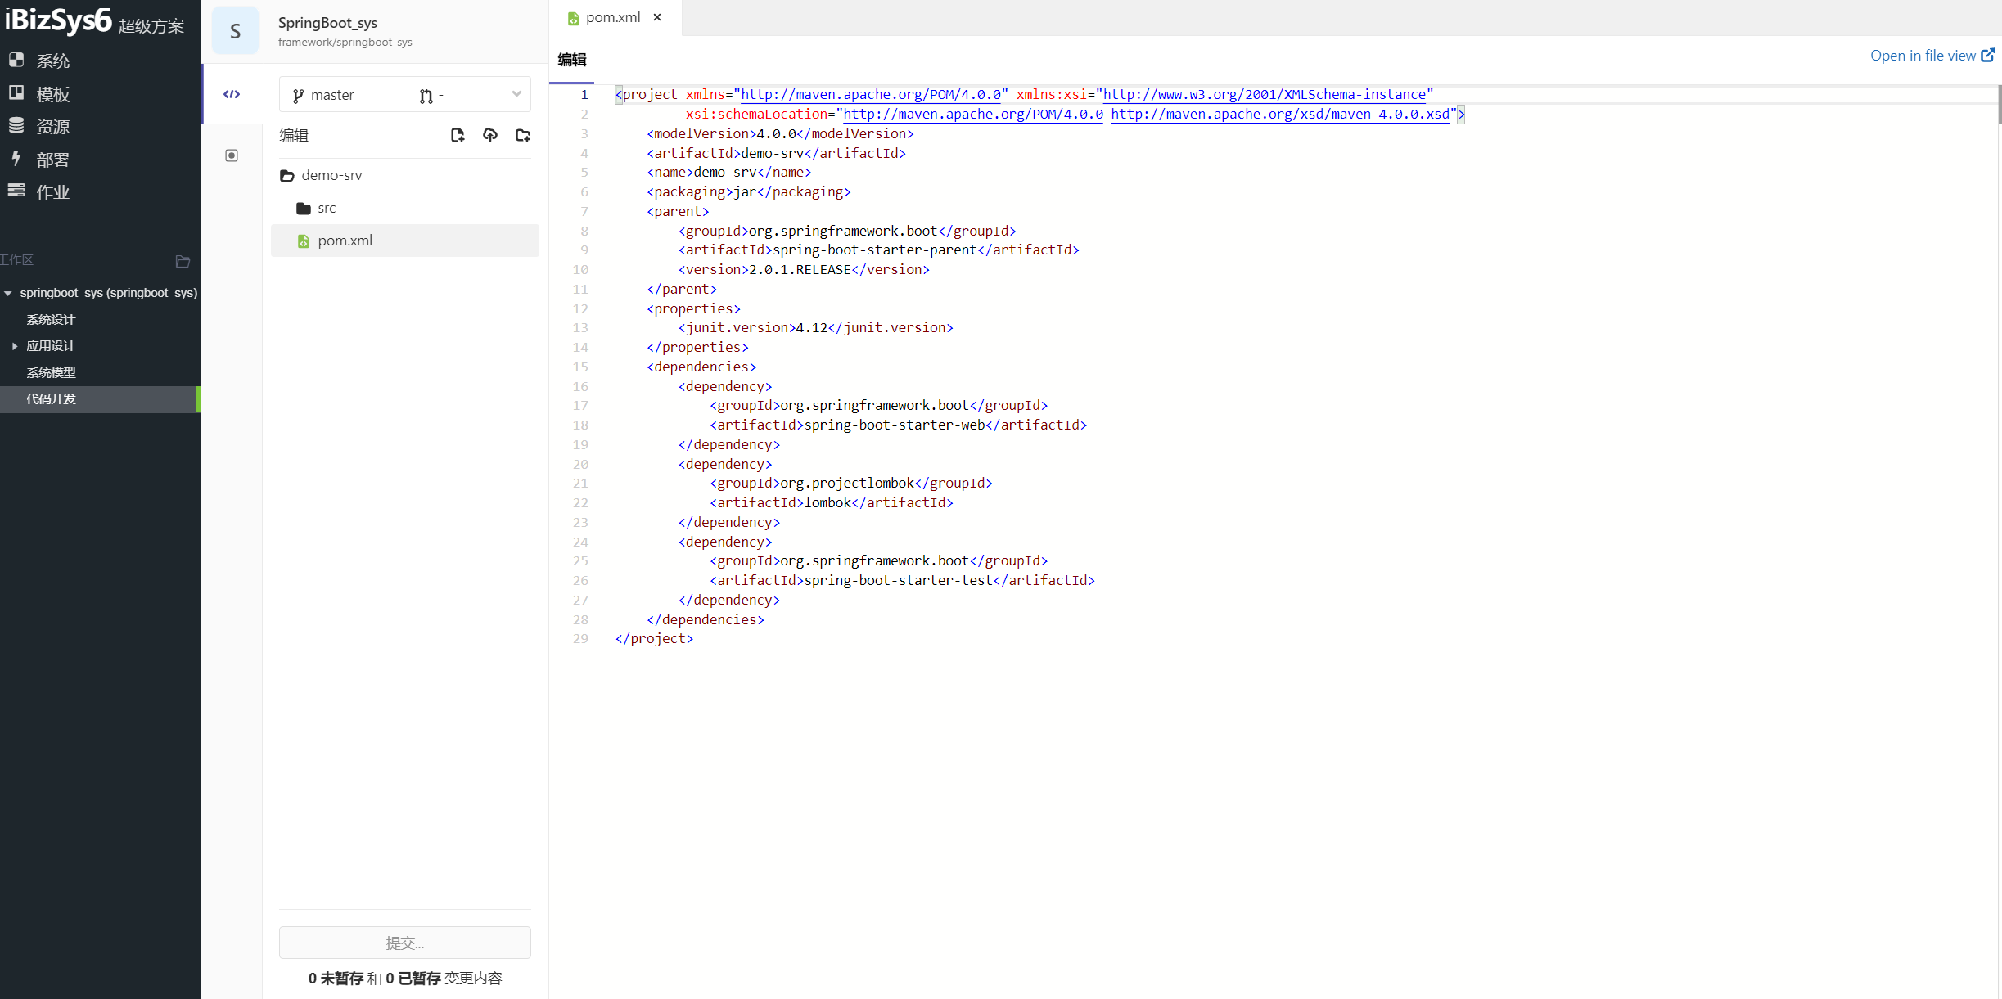Click the workspace folder icon beside 工作区
The height and width of the screenshot is (999, 2002).
pyautogui.click(x=183, y=261)
